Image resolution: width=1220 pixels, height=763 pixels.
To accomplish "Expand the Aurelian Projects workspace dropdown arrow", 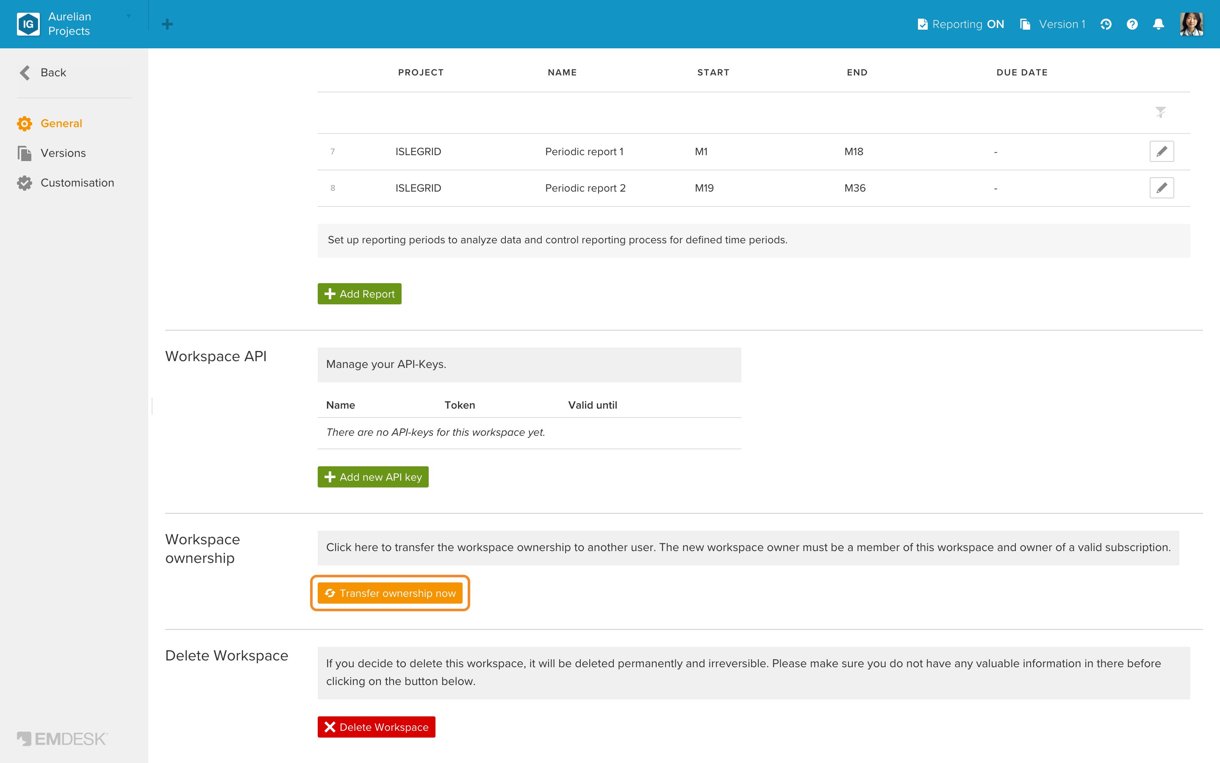I will (x=128, y=16).
